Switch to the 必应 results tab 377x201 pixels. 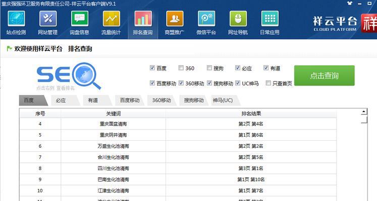[66, 100]
